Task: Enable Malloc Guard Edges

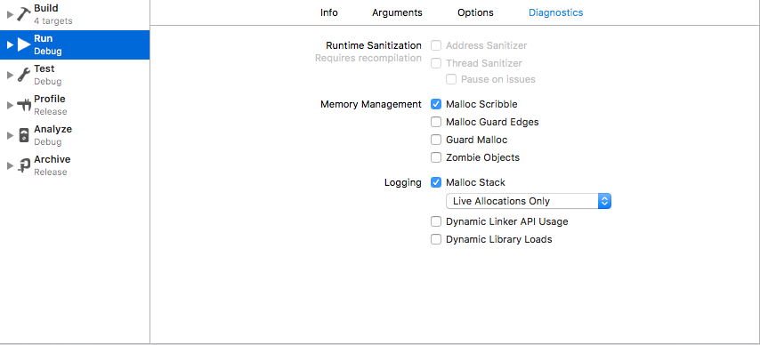Action: point(436,122)
